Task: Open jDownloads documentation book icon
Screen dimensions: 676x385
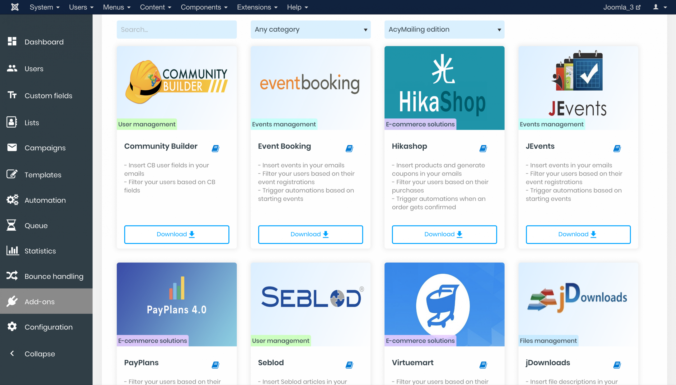Action: pyautogui.click(x=617, y=365)
